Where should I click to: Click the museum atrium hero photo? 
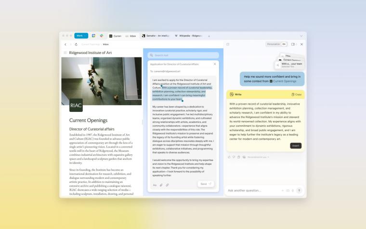click(x=102, y=81)
